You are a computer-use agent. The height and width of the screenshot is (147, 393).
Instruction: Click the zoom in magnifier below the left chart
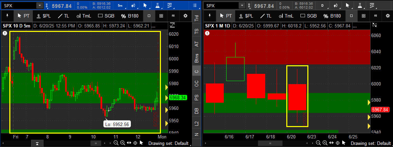pos(122,143)
